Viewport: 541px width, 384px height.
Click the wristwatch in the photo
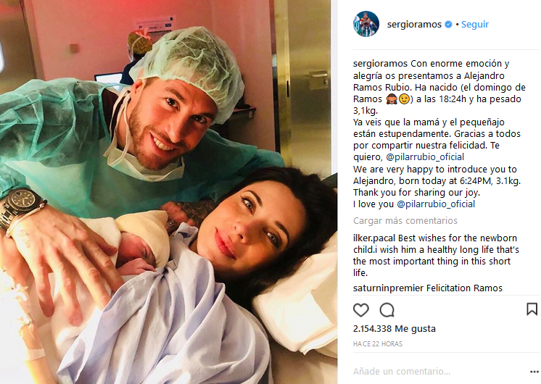pyautogui.click(x=21, y=206)
